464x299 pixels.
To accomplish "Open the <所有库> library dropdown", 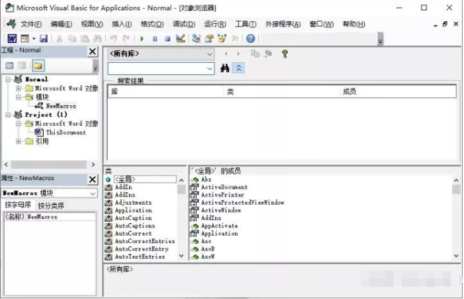I will [210, 54].
